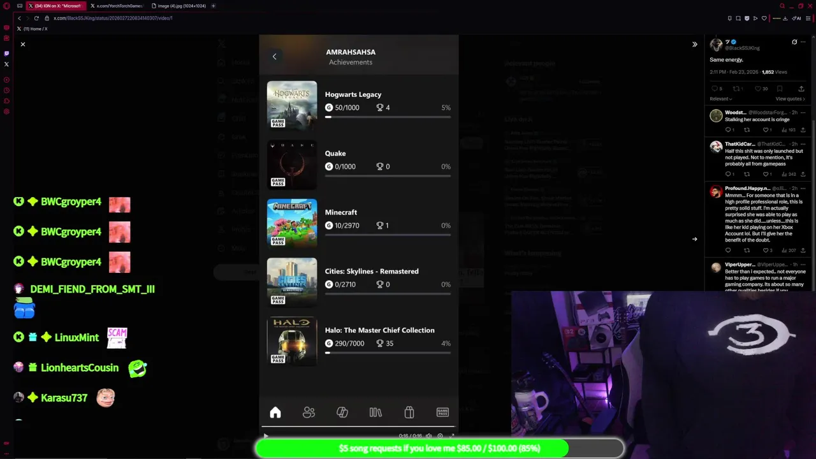The image size is (816, 459).
Task: Open the Grok icon on BlackSSJKing post
Action: click(794, 42)
